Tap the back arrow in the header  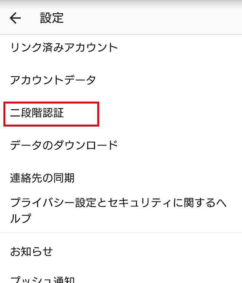[15, 18]
